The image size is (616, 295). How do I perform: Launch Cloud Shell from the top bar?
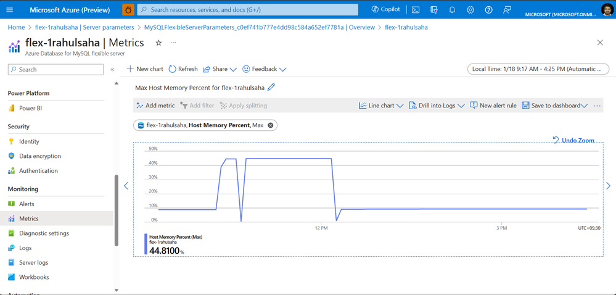[416, 10]
